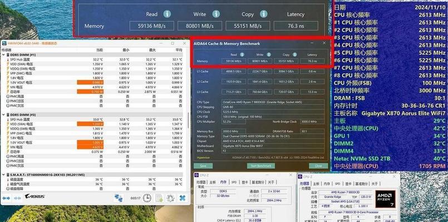The image size is (448, 222).
Task: Click 北桥时钟频率 3000 MHz line in overlay
Action: coord(390,90)
